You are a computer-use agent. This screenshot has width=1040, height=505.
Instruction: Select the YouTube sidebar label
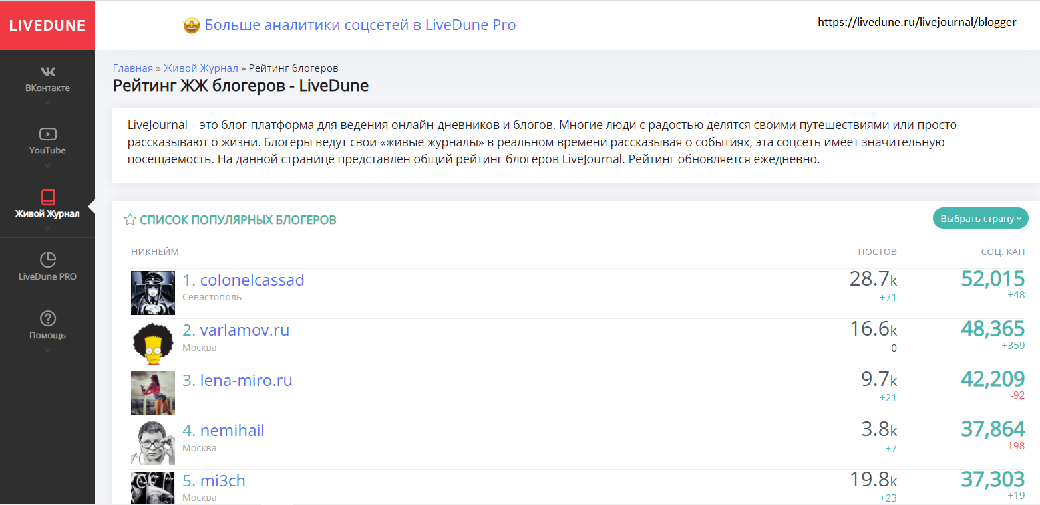47,150
